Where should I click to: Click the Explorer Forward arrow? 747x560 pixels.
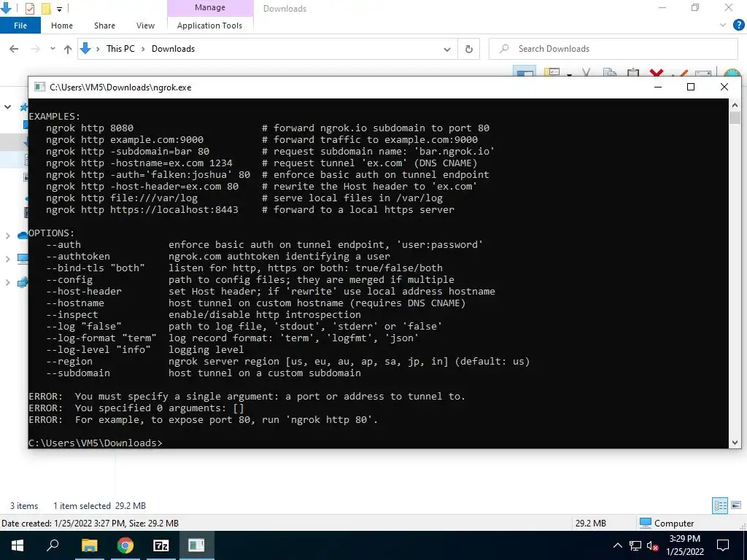click(x=35, y=49)
